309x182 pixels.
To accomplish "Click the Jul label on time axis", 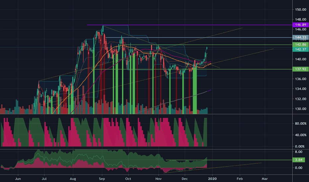I will pyautogui.click(x=44, y=179).
